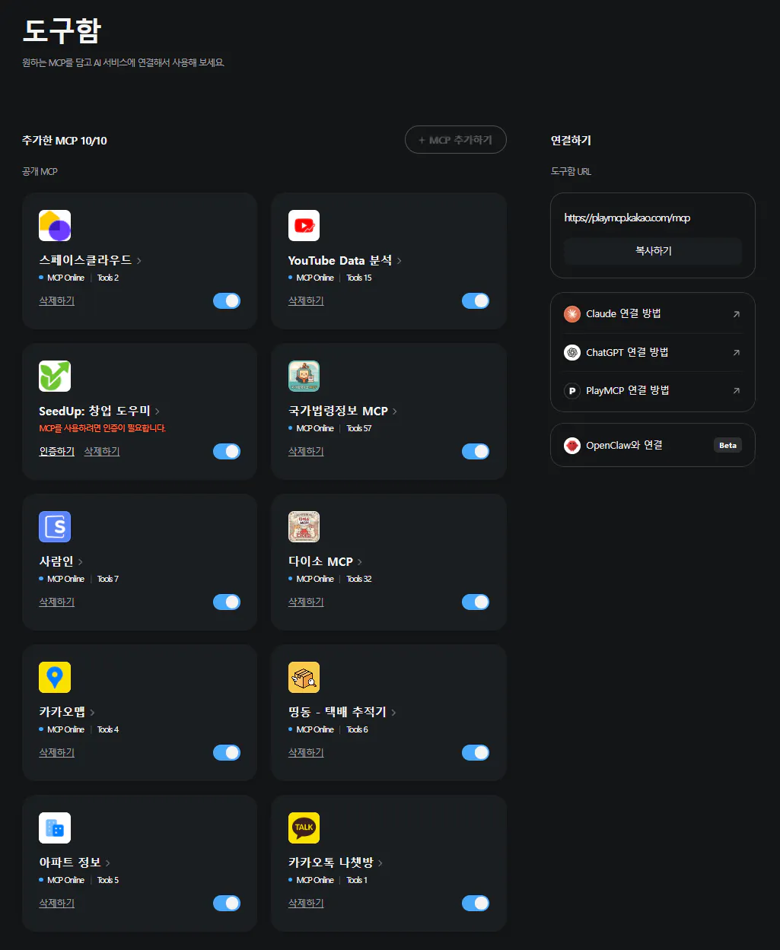
Task: Click 삭제하기 under 스페이스클라우드
Action: point(57,301)
